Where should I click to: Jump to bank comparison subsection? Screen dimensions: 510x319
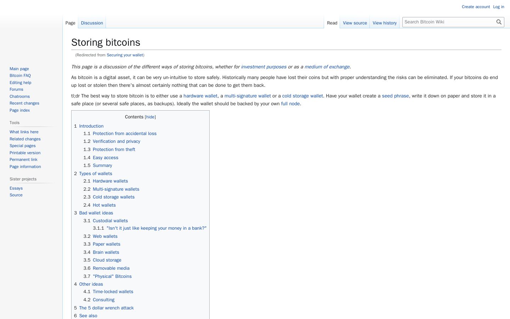[x=157, y=228]
